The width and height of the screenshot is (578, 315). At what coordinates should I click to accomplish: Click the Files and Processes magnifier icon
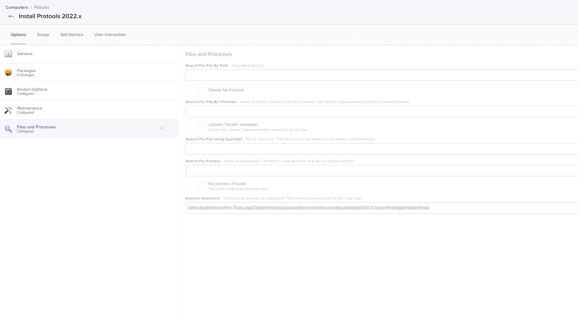tap(8, 129)
